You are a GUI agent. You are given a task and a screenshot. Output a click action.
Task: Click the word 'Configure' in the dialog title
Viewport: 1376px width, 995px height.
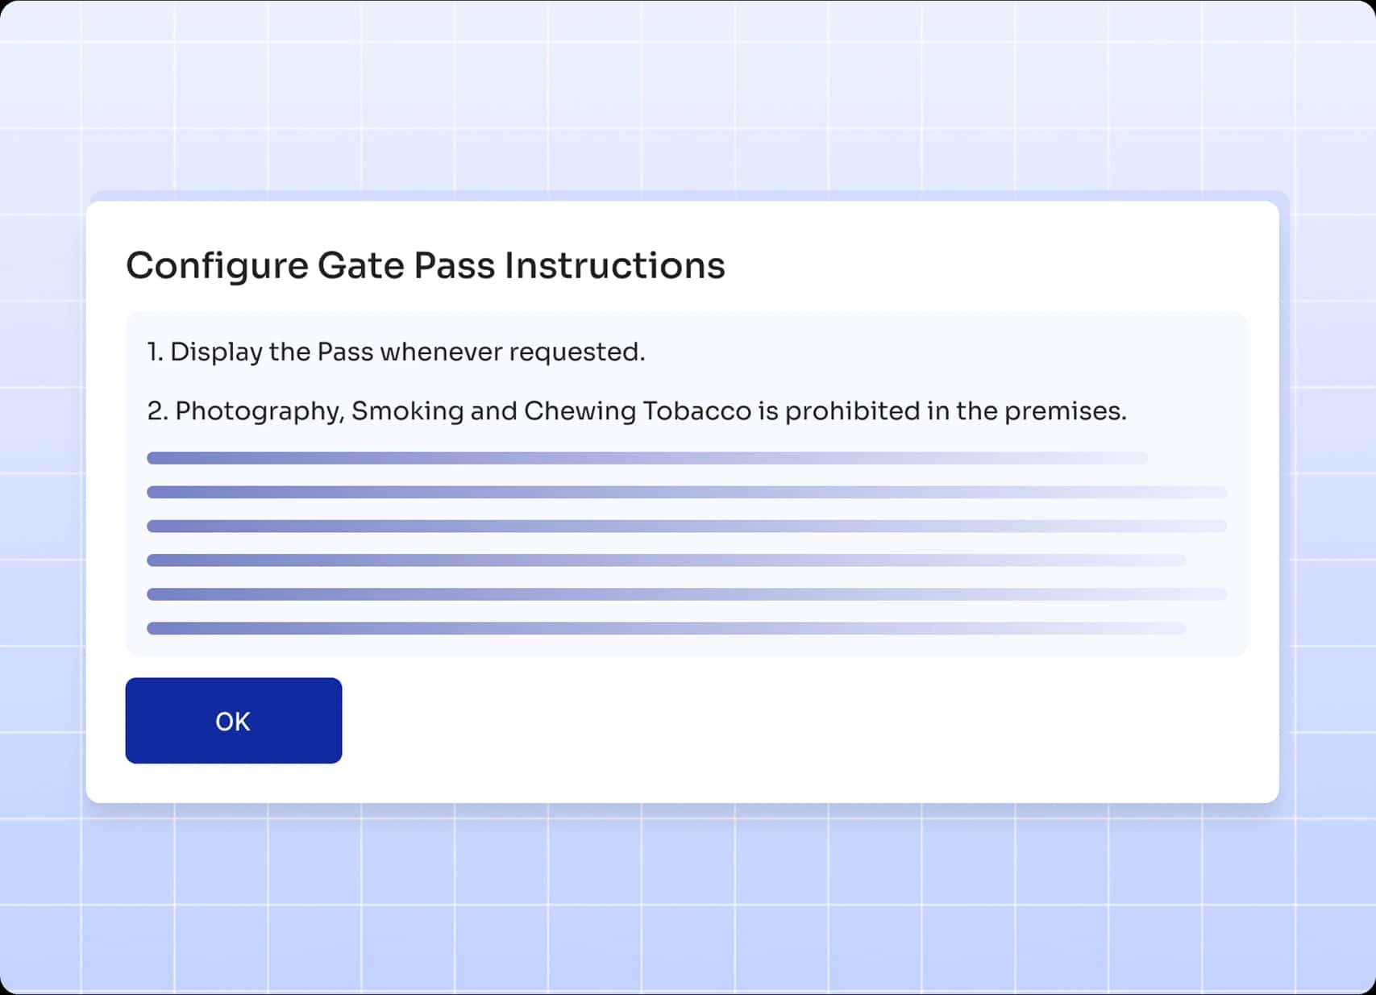click(x=217, y=265)
